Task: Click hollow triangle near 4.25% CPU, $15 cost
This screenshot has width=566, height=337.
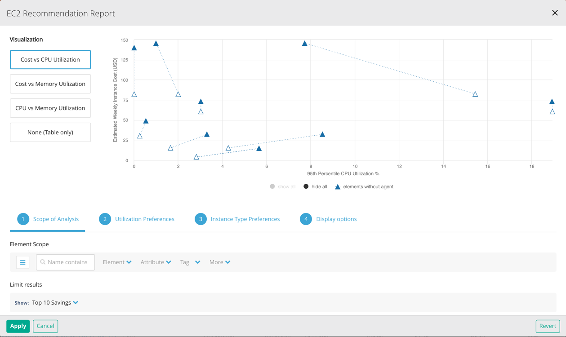Action: pyautogui.click(x=228, y=148)
